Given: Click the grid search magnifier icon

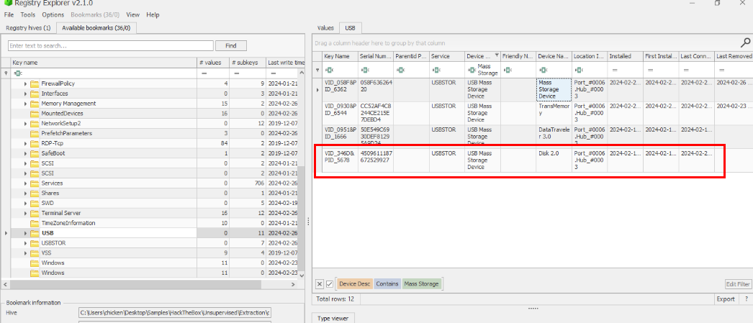Looking at the screenshot, I should [x=745, y=42].
